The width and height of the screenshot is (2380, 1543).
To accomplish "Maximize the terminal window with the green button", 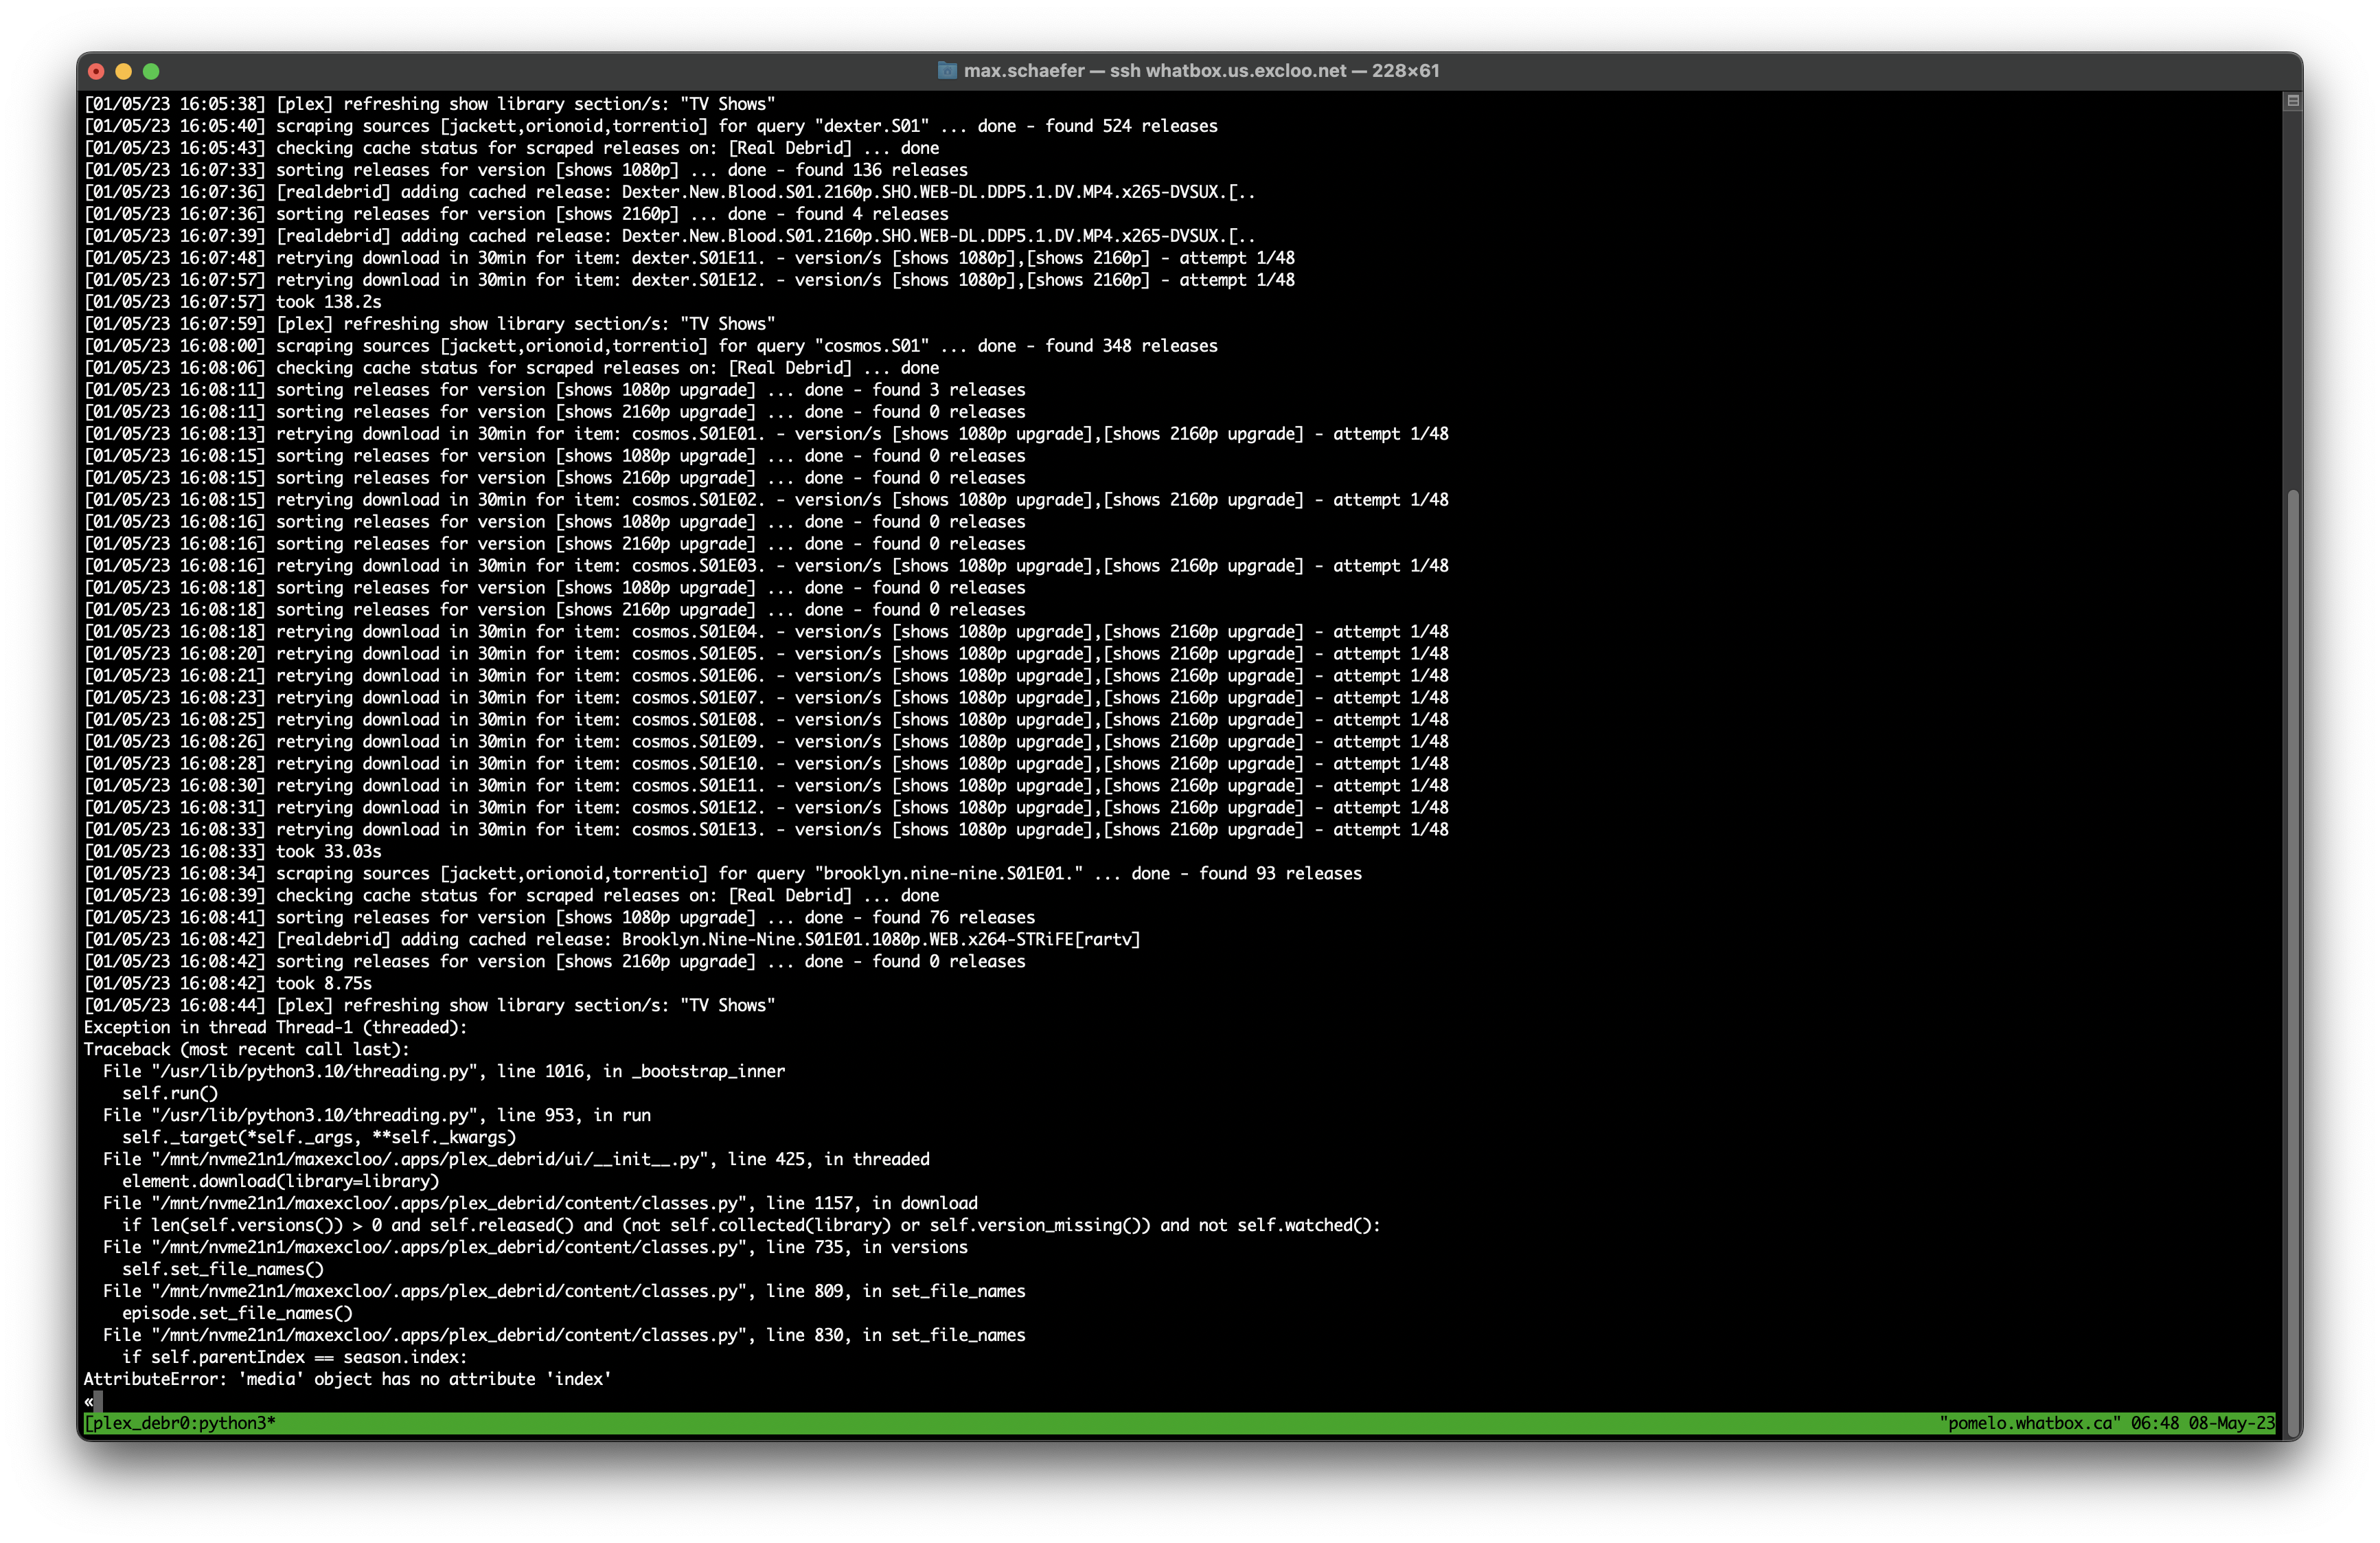I will pyautogui.click(x=151, y=71).
